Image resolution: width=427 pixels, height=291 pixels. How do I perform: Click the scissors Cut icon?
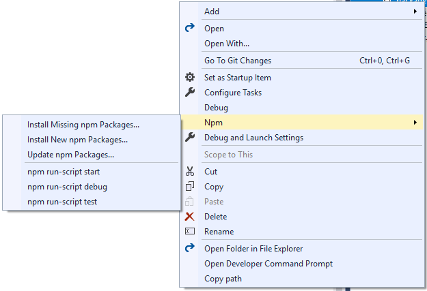190,172
